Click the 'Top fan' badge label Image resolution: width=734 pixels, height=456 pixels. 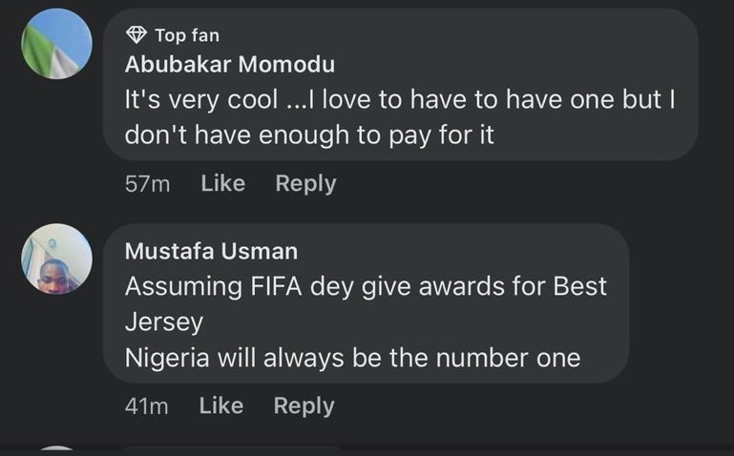pos(186,35)
